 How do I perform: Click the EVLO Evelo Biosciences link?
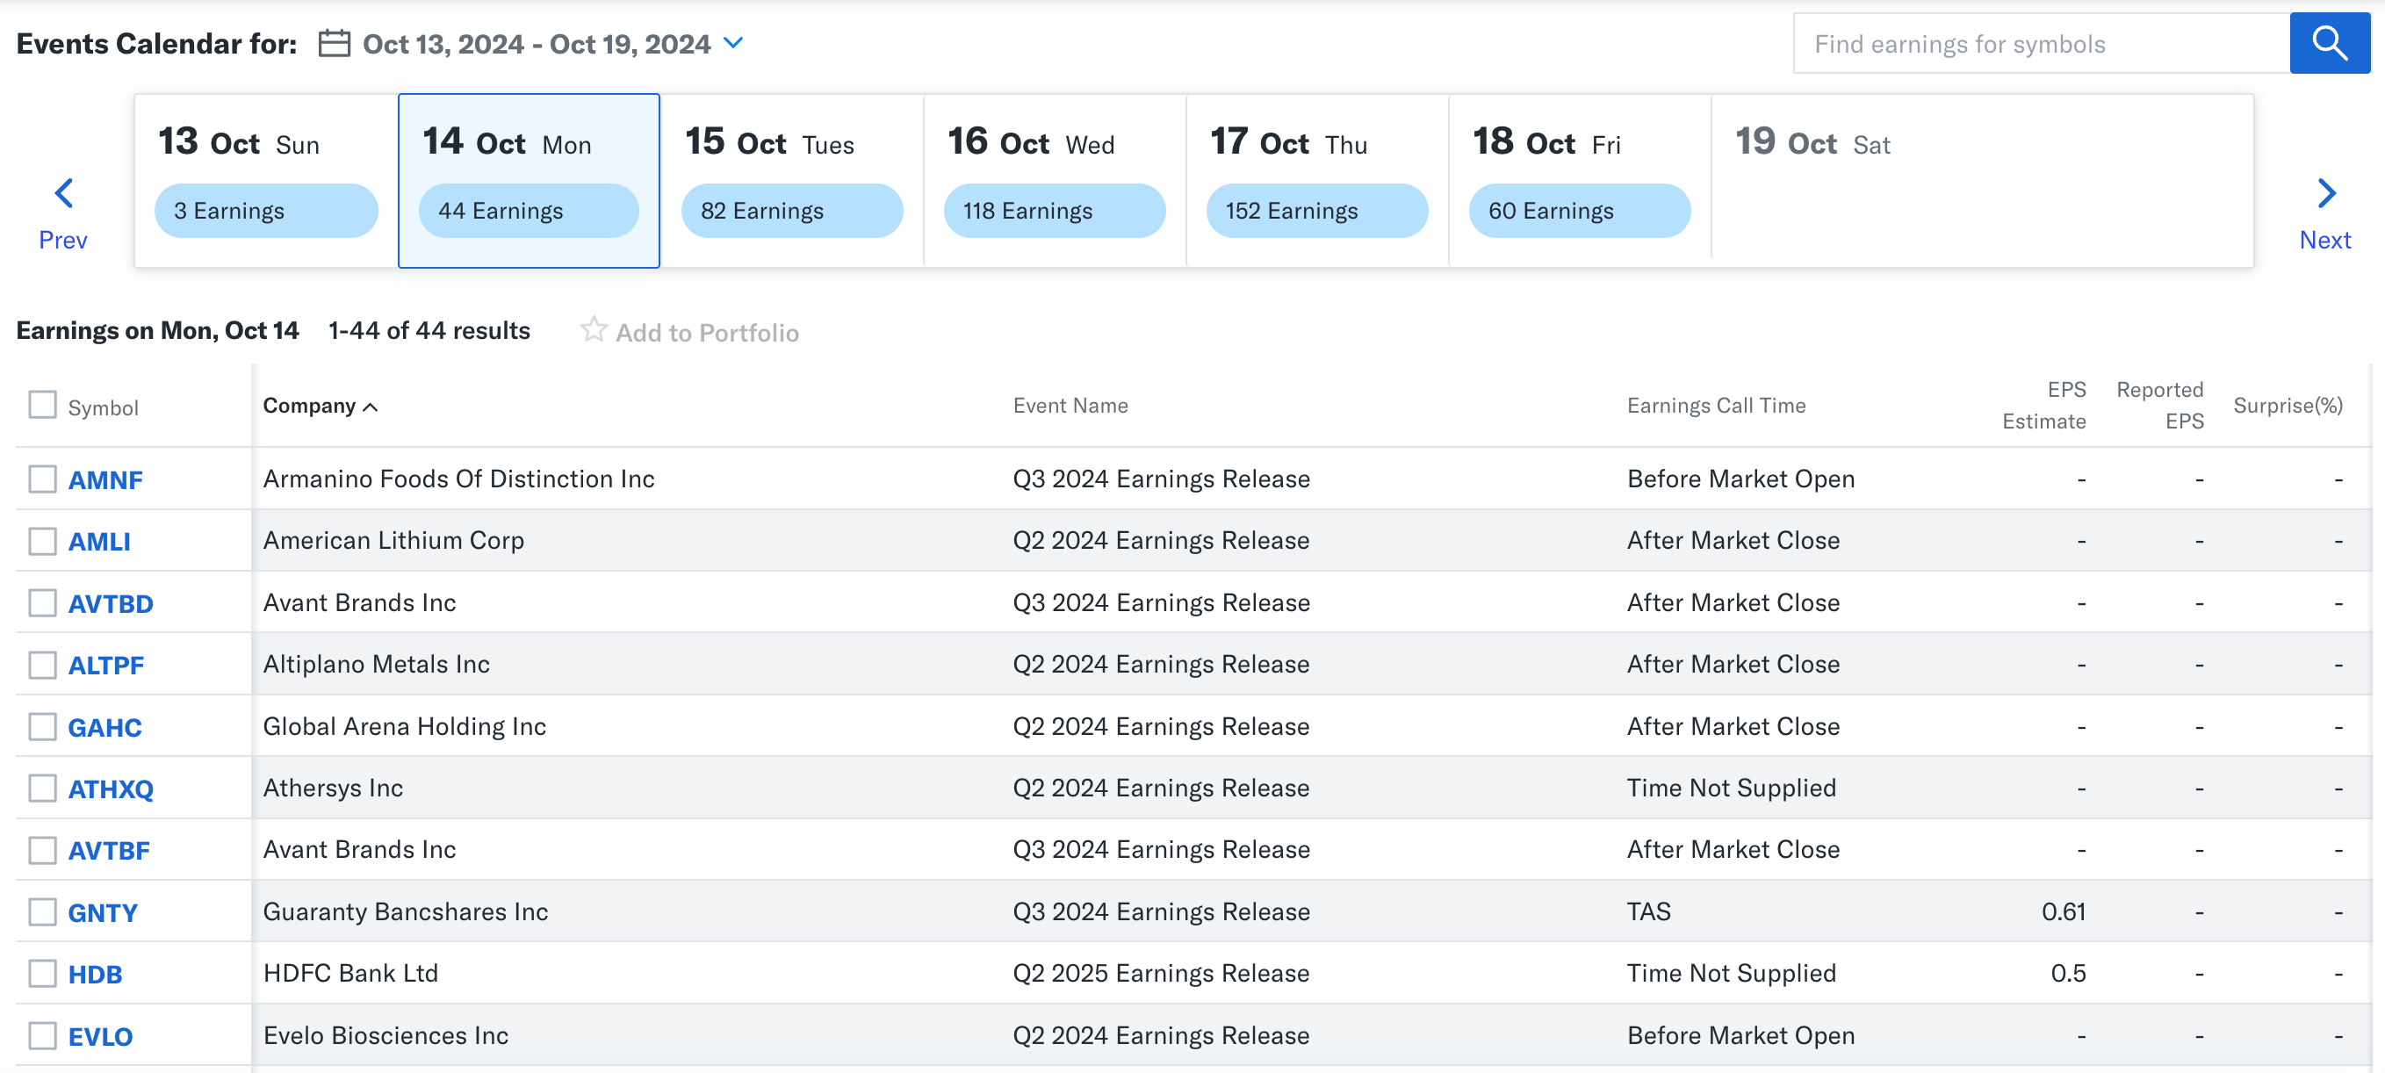tap(96, 1035)
